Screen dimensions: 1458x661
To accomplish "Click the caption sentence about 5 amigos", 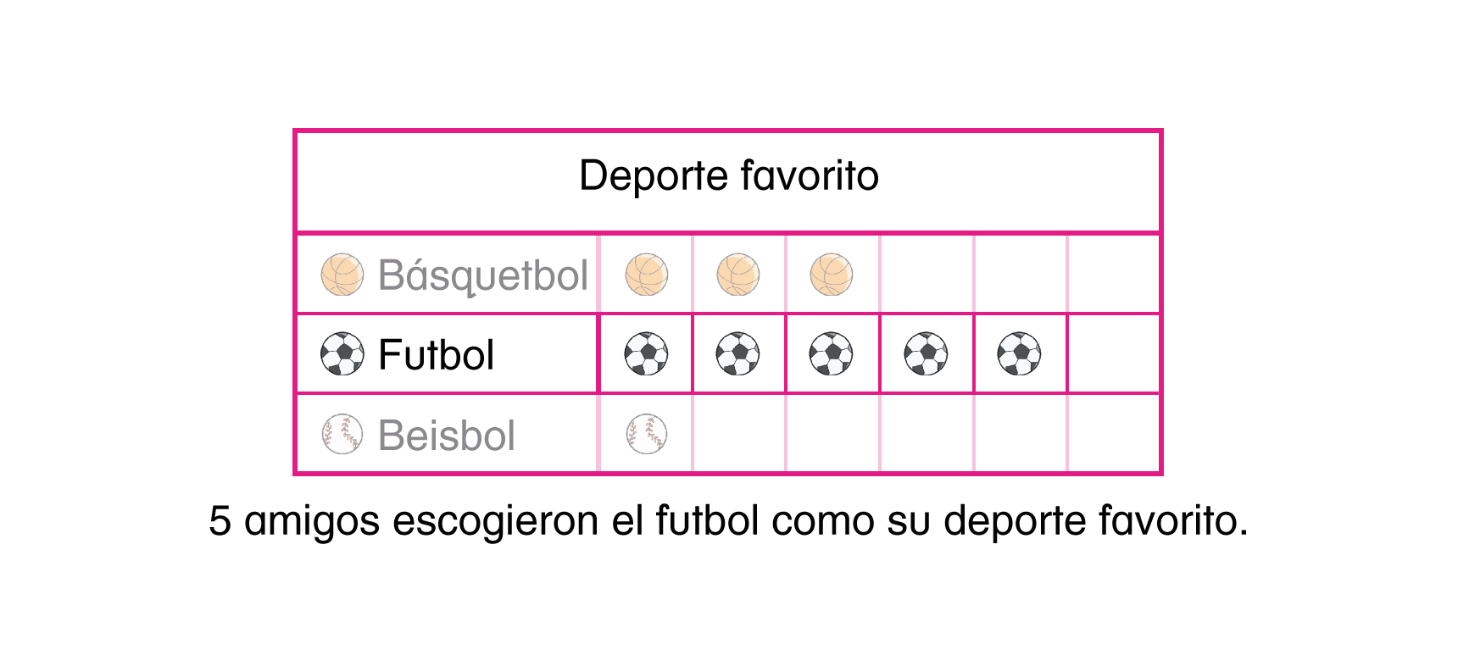I will coord(728,520).
